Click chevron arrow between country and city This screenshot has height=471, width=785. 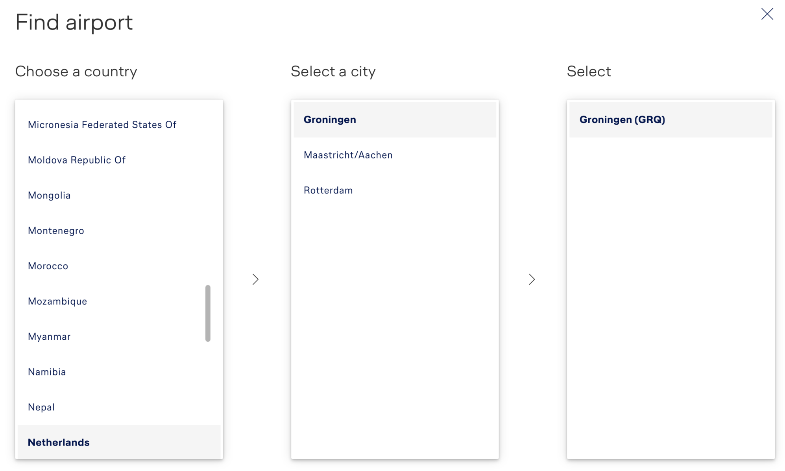pos(256,280)
